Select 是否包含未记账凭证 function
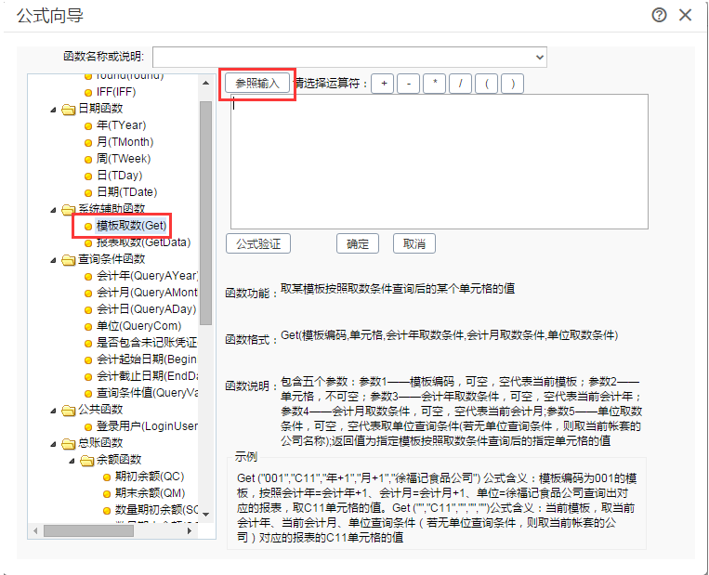The width and height of the screenshot is (709, 575). 148,343
